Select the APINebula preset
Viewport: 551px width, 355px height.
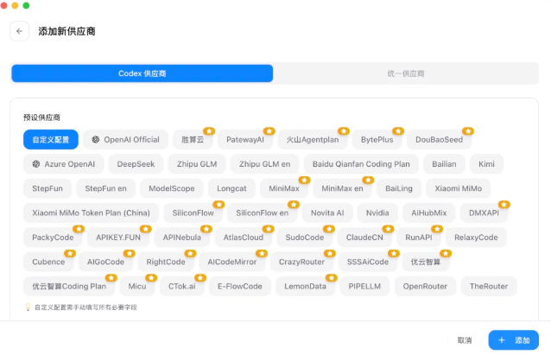tap(181, 238)
